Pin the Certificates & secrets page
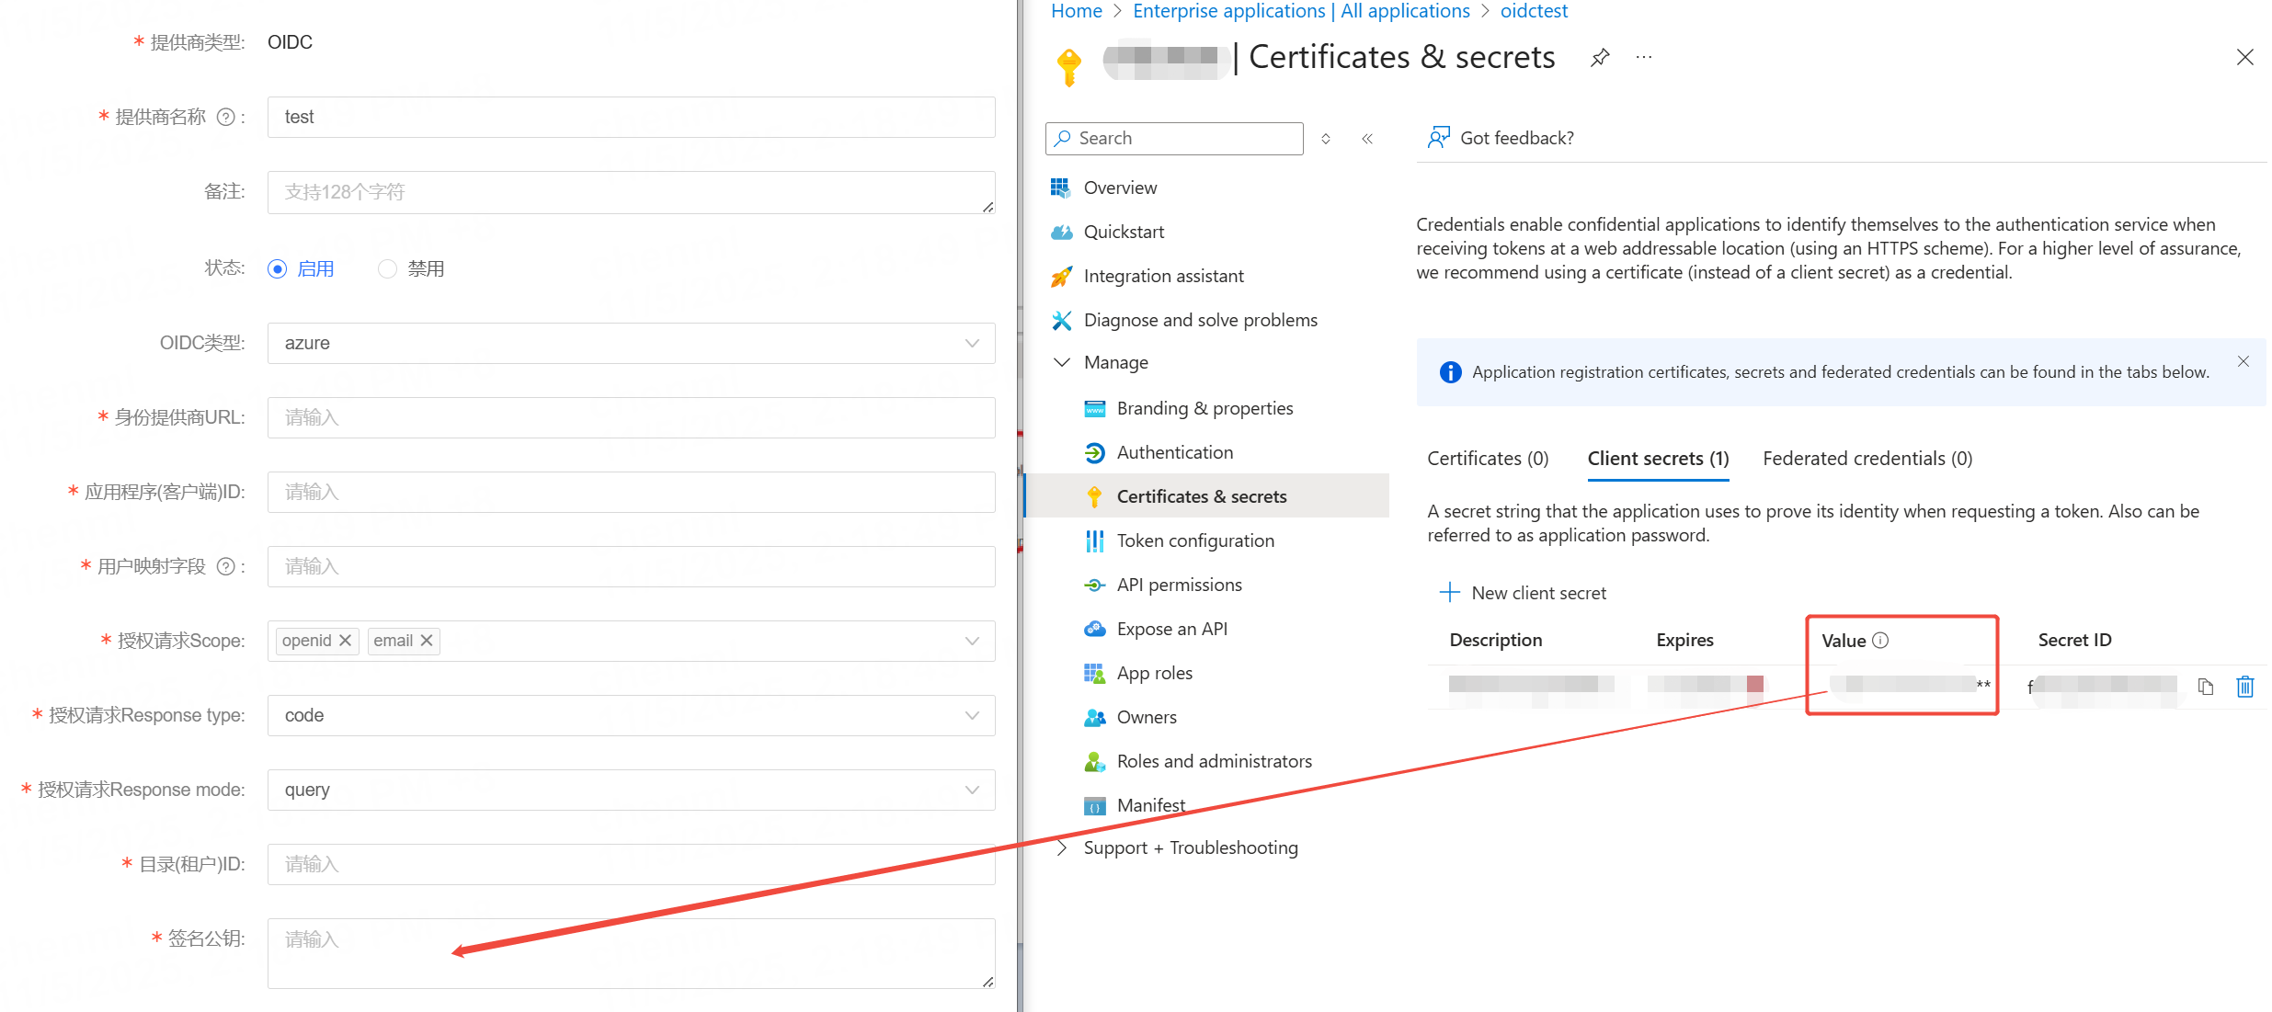This screenshot has height=1012, width=2272. (1600, 57)
